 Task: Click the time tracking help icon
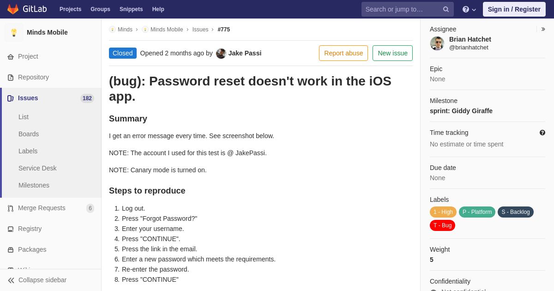[x=542, y=133]
